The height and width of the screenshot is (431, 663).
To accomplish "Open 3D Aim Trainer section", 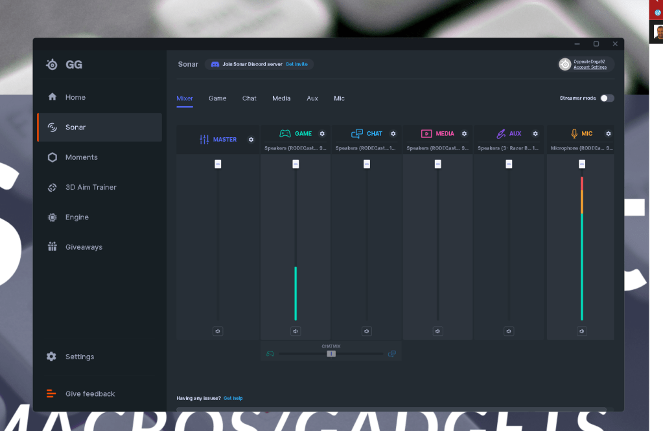I will coord(99,187).
